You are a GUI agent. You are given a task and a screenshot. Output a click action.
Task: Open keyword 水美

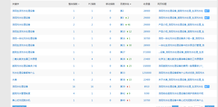click(15, 80)
